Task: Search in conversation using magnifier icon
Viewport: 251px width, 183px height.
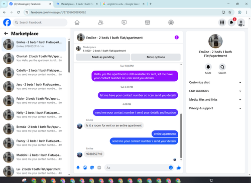Action: click(x=222, y=67)
